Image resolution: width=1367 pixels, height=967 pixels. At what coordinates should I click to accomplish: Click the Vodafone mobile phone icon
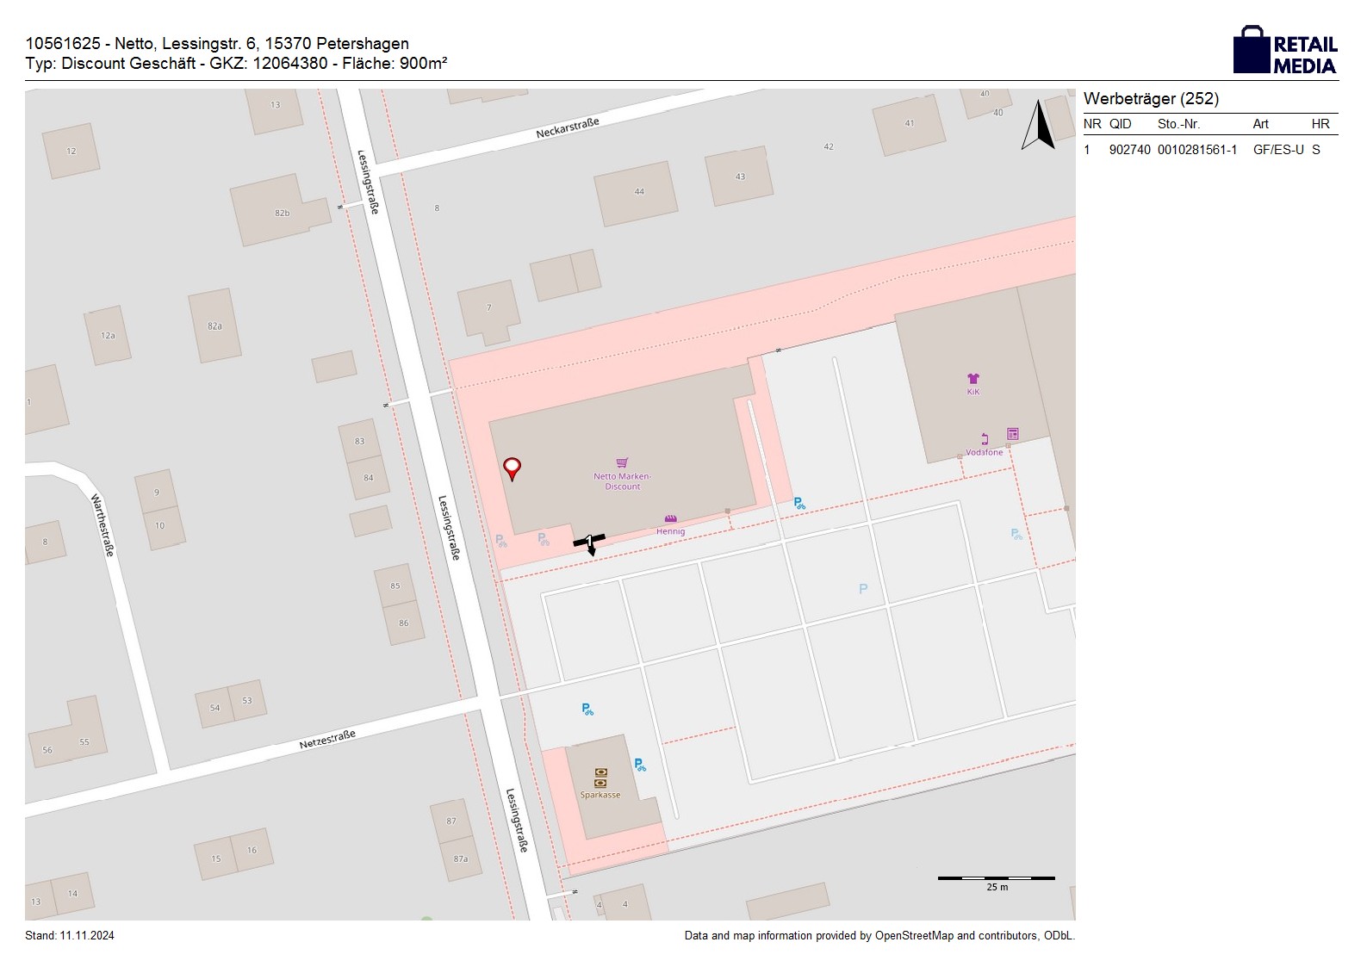tap(985, 440)
